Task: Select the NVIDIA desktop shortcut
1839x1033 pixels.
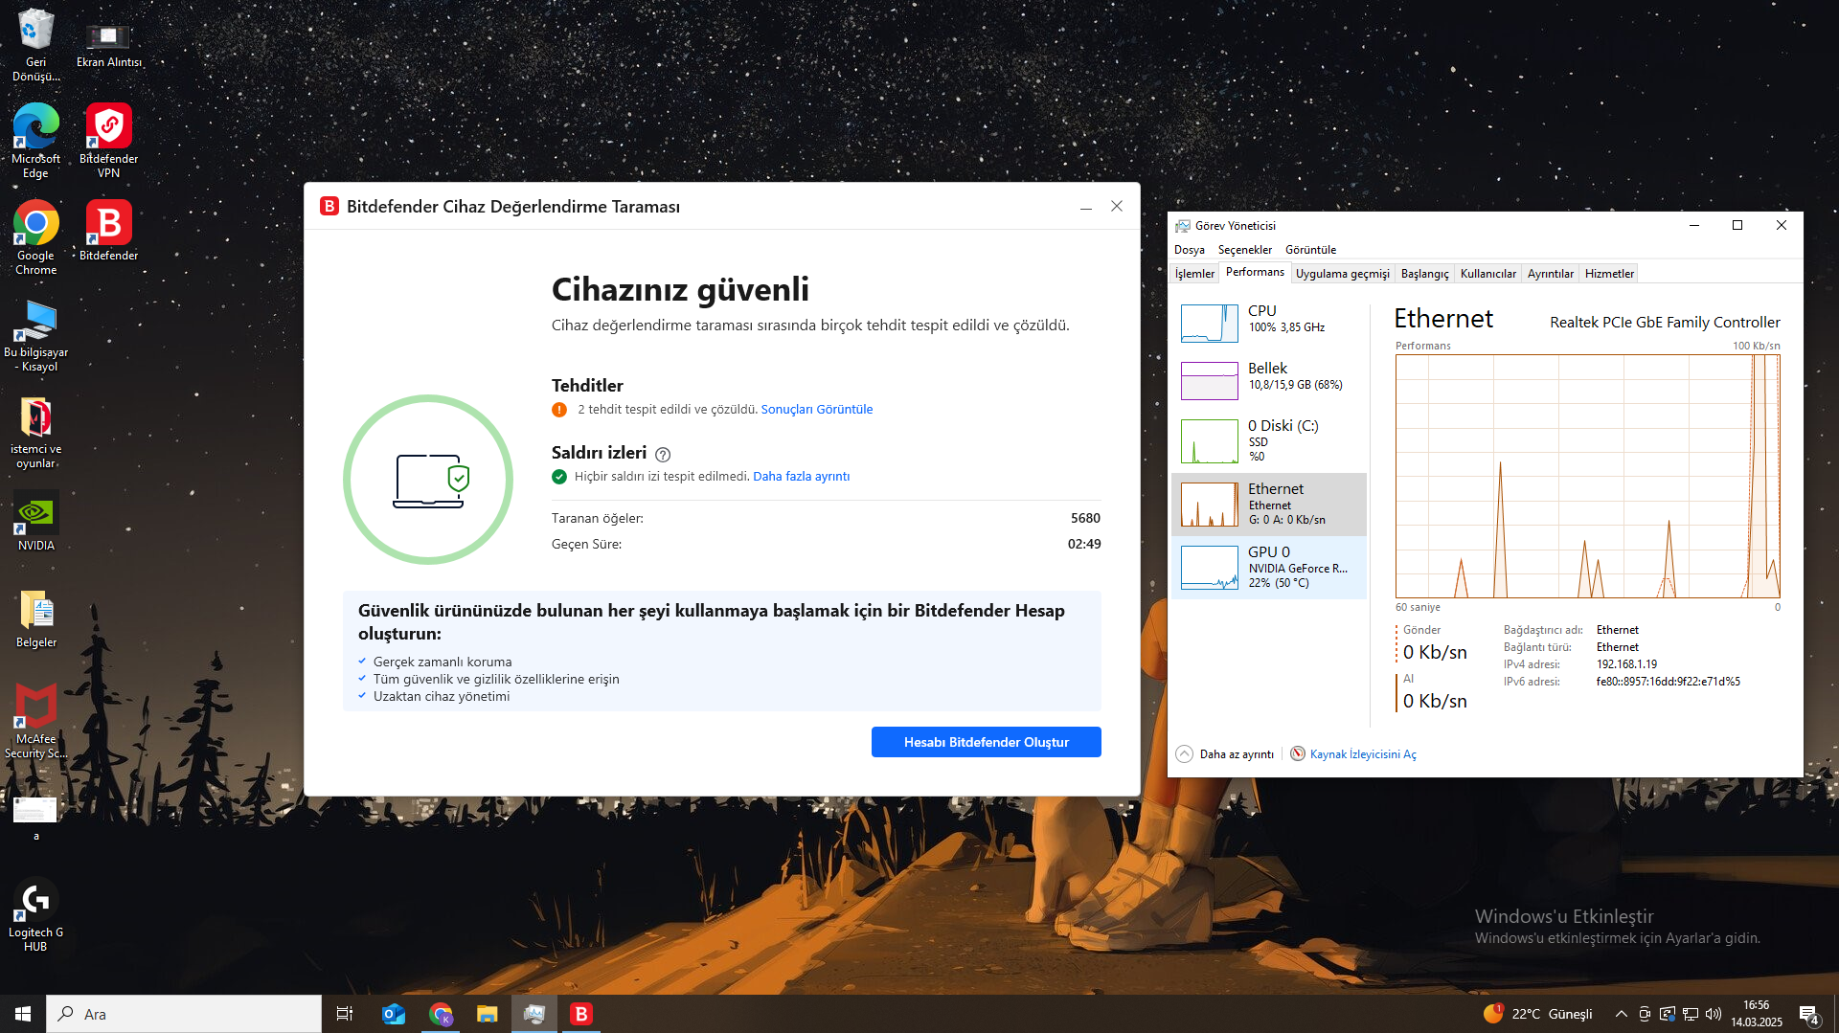Action: tap(35, 522)
